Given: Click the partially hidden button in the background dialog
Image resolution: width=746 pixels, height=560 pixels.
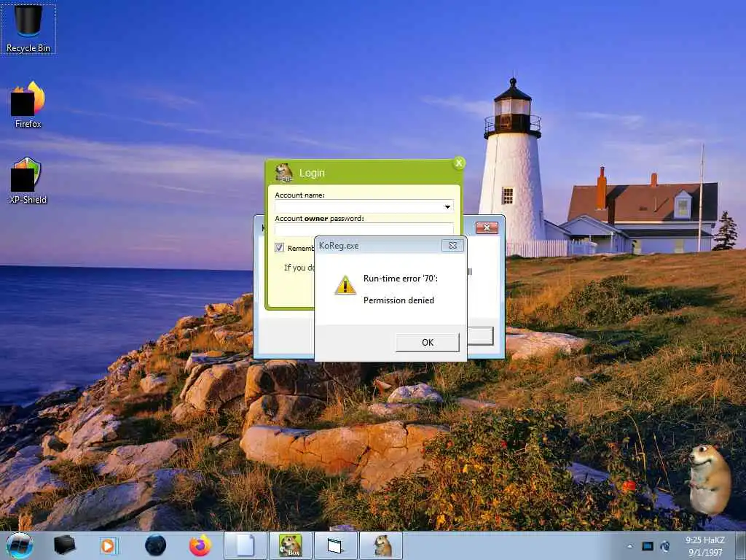Looking at the screenshot, I should [480, 336].
